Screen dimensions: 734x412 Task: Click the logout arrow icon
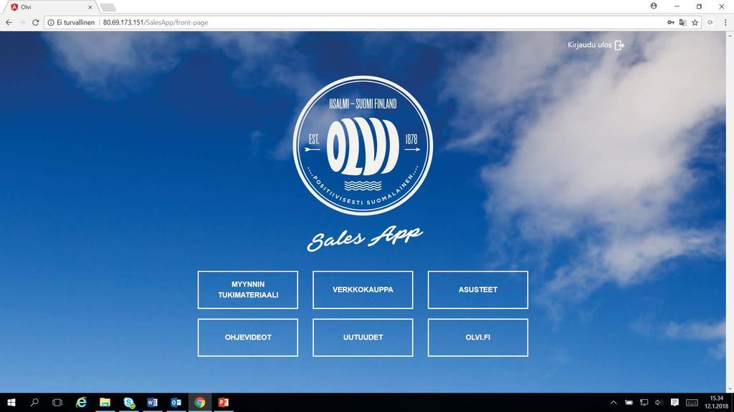pos(619,45)
